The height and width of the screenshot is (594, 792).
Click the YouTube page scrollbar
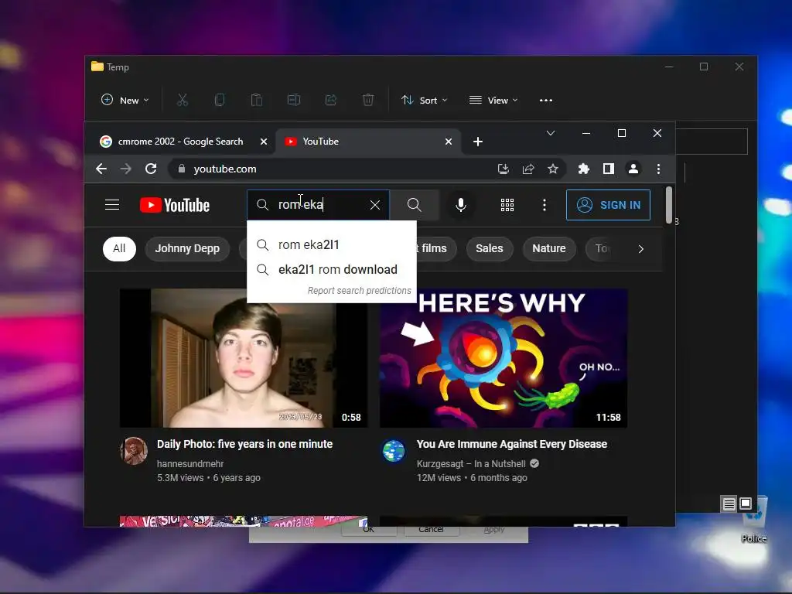tap(669, 205)
